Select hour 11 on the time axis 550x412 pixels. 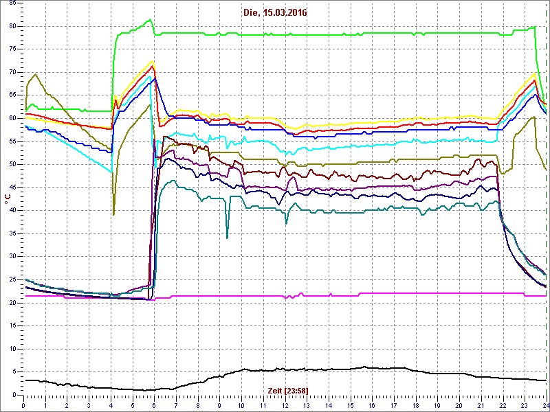[263, 404]
